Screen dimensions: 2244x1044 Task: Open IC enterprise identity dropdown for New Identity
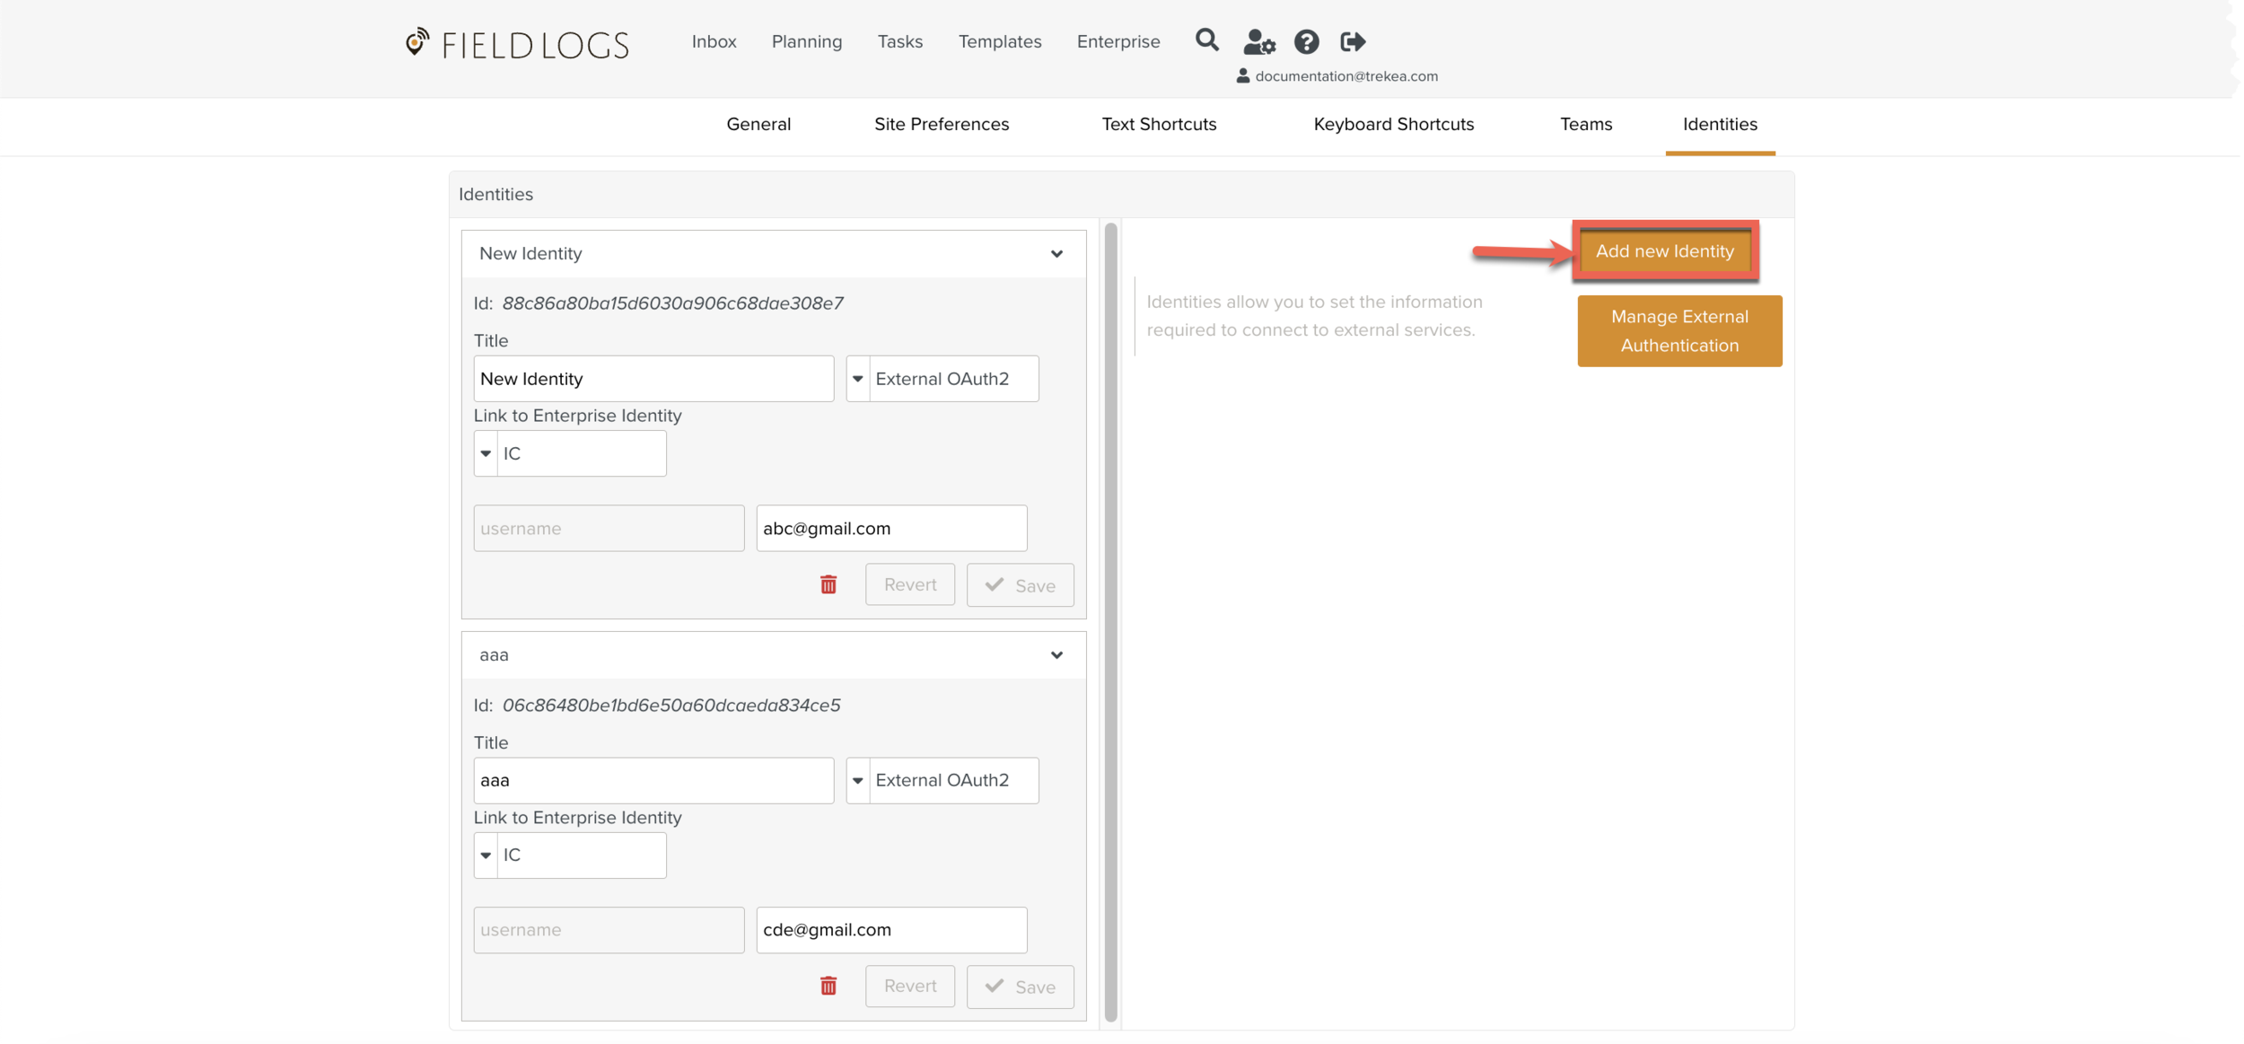486,453
